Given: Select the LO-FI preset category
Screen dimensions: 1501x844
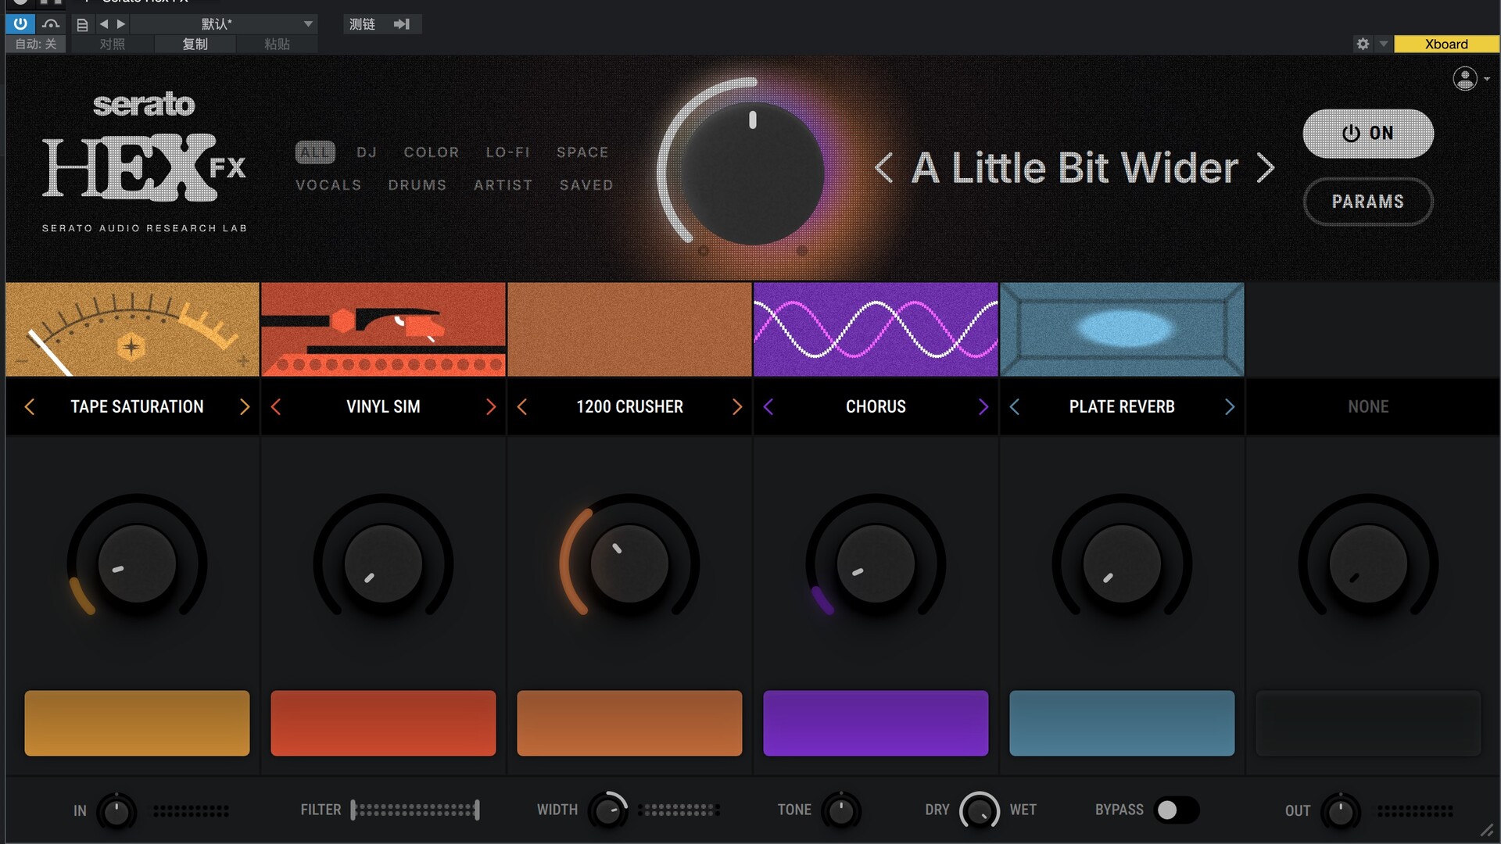Looking at the screenshot, I should coord(508,152).
